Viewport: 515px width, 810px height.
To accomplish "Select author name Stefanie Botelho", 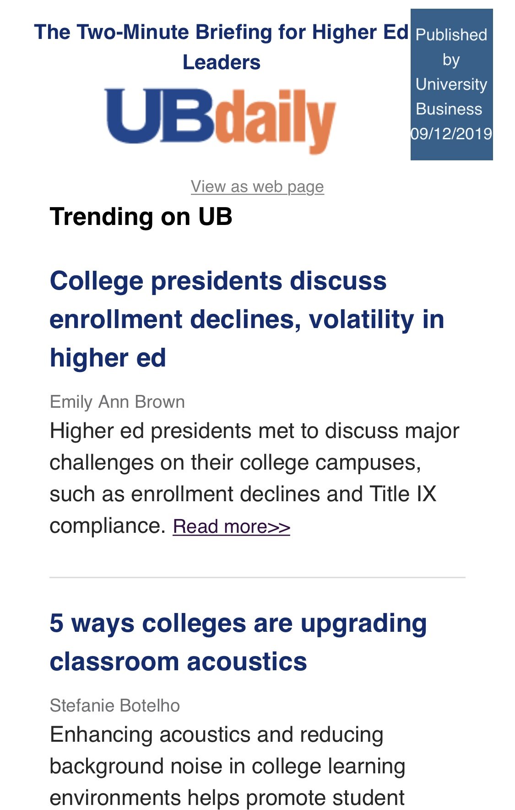I will pyautogui.click(x=114, y=706).
